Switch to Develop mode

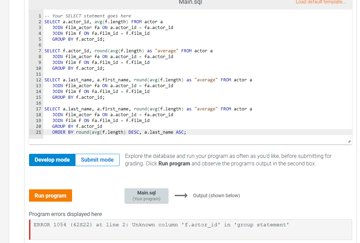[x=52, y=160]
